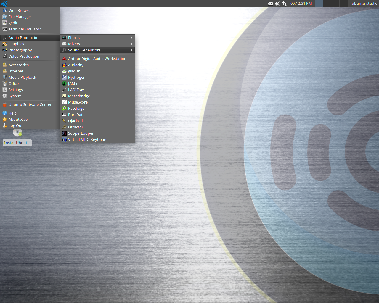Click the QjackCtl icon

64,121
